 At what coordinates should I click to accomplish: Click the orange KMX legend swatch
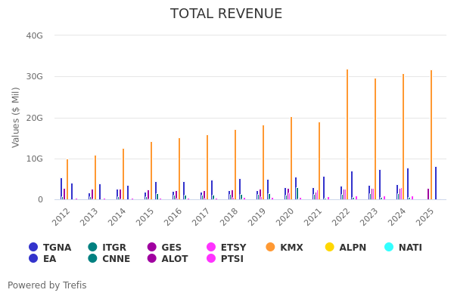tap(270, 247)
